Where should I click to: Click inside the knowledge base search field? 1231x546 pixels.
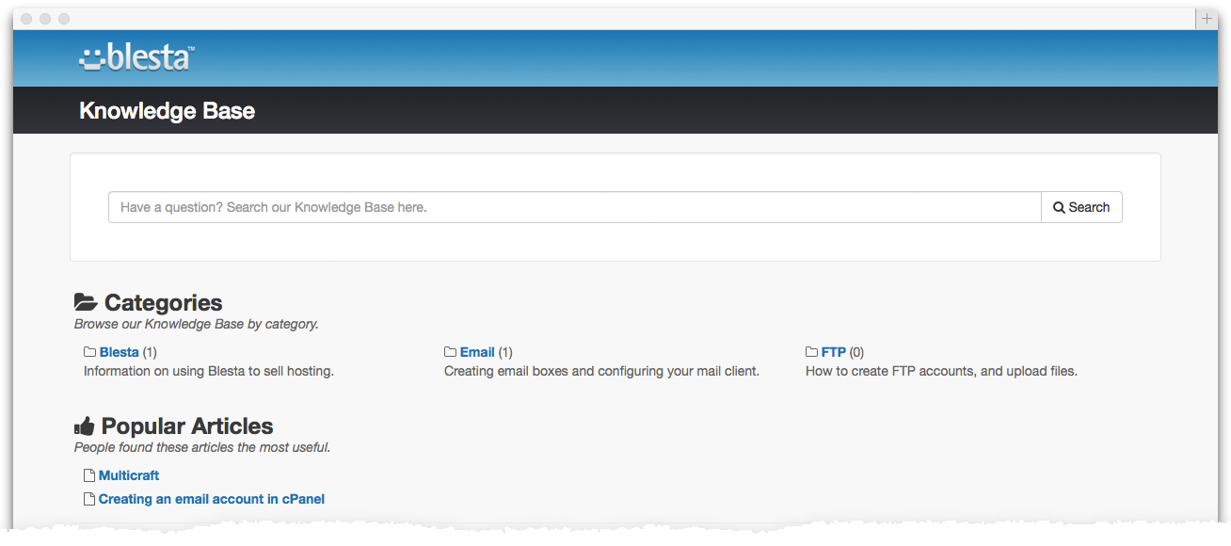(574, 206)
